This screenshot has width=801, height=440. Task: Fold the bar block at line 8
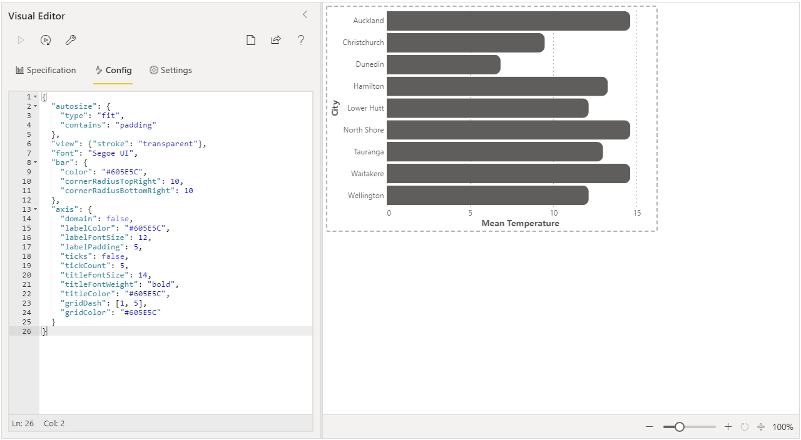pos(35,162)
